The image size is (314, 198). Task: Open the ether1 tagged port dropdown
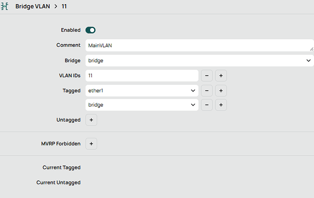pyautogui.click(x=142, y=90)
